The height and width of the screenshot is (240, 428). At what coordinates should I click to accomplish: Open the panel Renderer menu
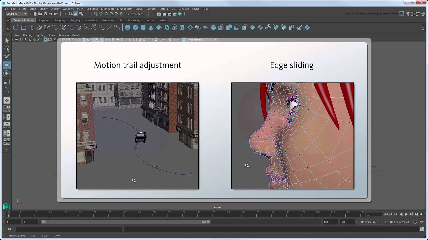[x=64, y=35]
